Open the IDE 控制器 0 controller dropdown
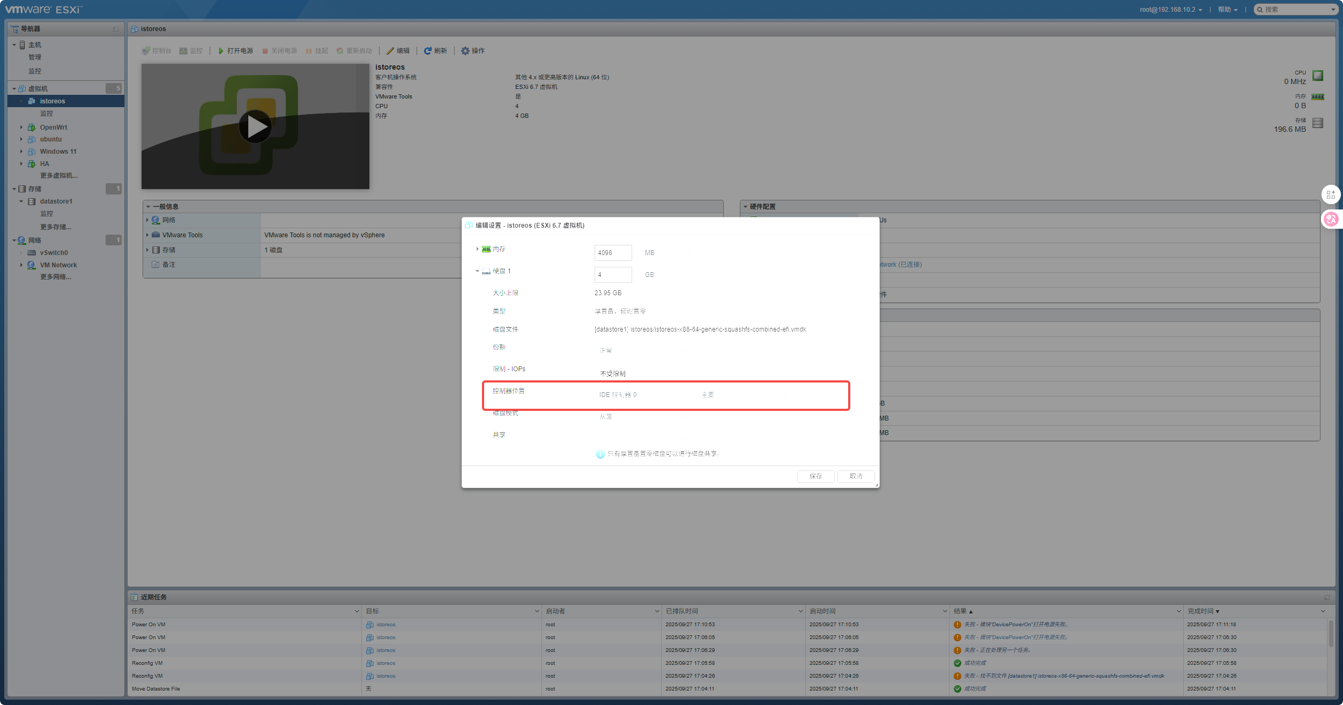 click(x=641, y=395)
